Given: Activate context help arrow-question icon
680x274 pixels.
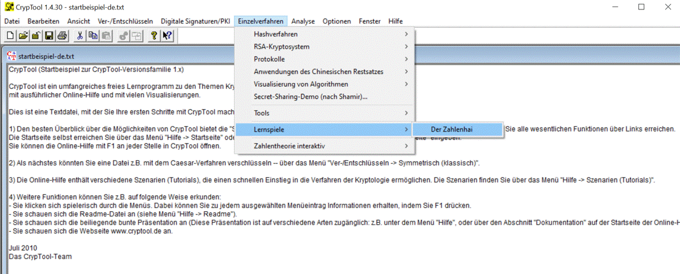Looking at the screenshot, I should [x=167, y=36].
